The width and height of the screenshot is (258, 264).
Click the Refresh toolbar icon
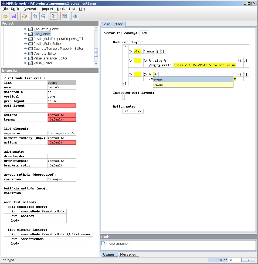click(x=25, y=16)
